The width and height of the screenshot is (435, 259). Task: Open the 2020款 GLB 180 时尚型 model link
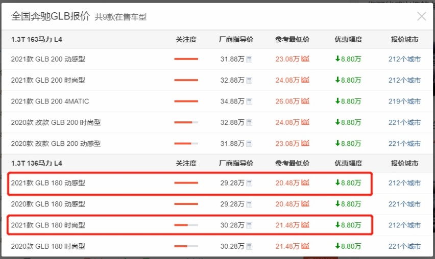(48, 246)
